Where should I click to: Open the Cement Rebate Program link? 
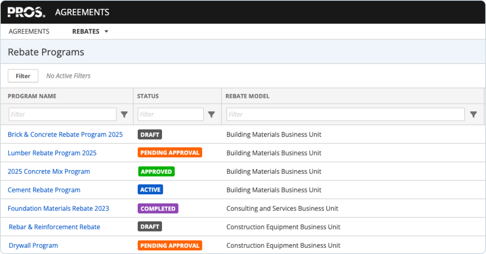click(44, 190)
